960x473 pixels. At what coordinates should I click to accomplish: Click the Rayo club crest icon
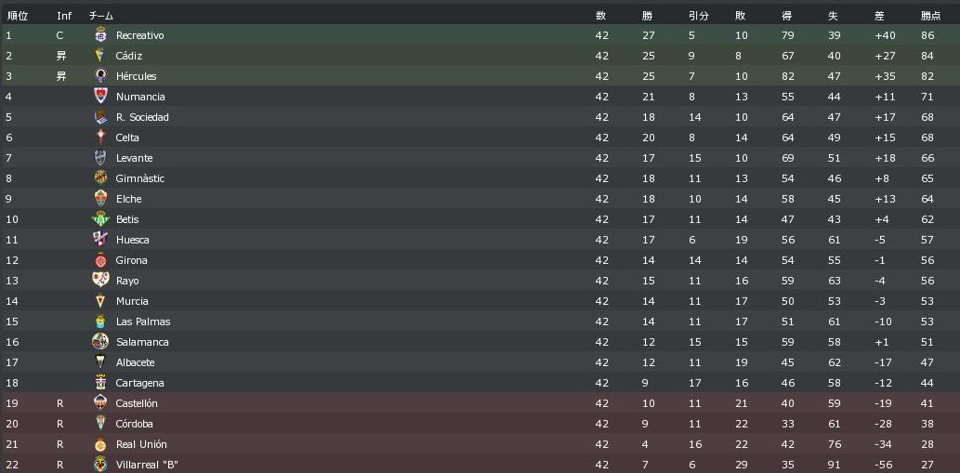[101, 281]
